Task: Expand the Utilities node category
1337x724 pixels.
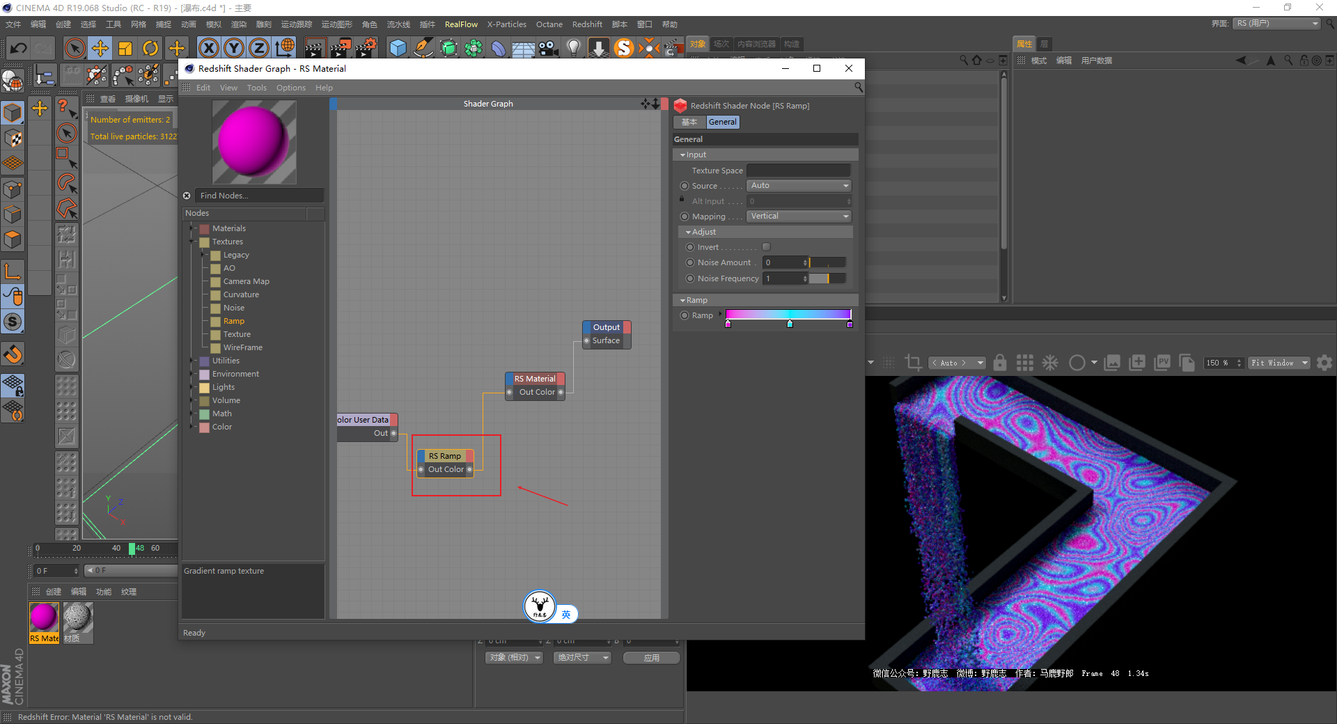Action: [x=192, y=361]
